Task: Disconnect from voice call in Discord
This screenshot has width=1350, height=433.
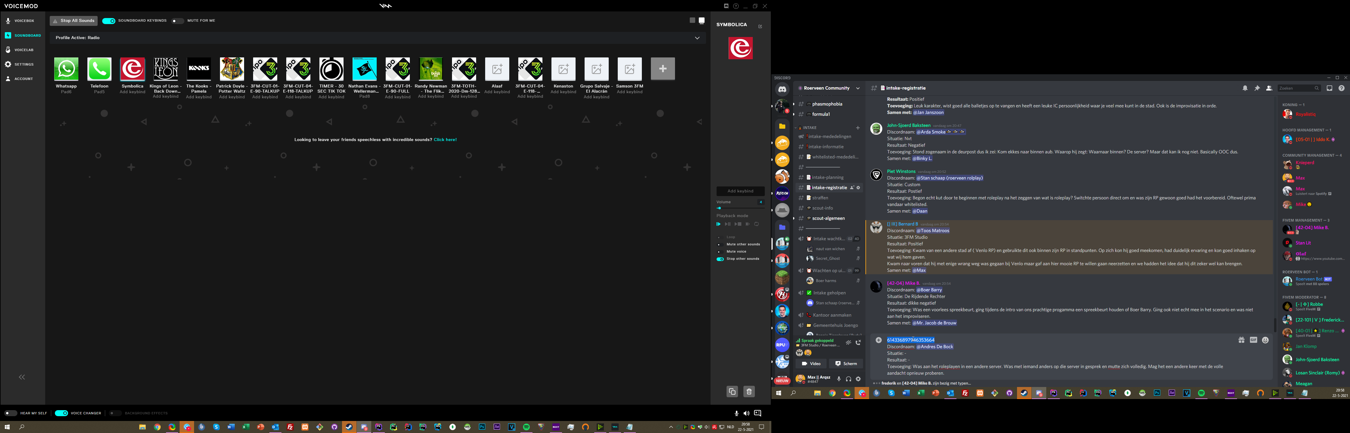Action: pos(858,342)
